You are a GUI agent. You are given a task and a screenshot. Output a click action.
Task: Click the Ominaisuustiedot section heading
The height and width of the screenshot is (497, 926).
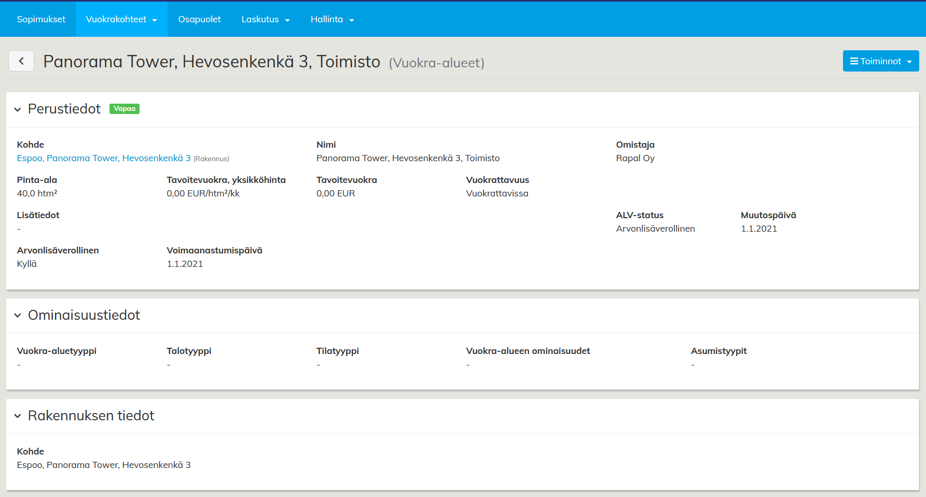coord(84,315)
